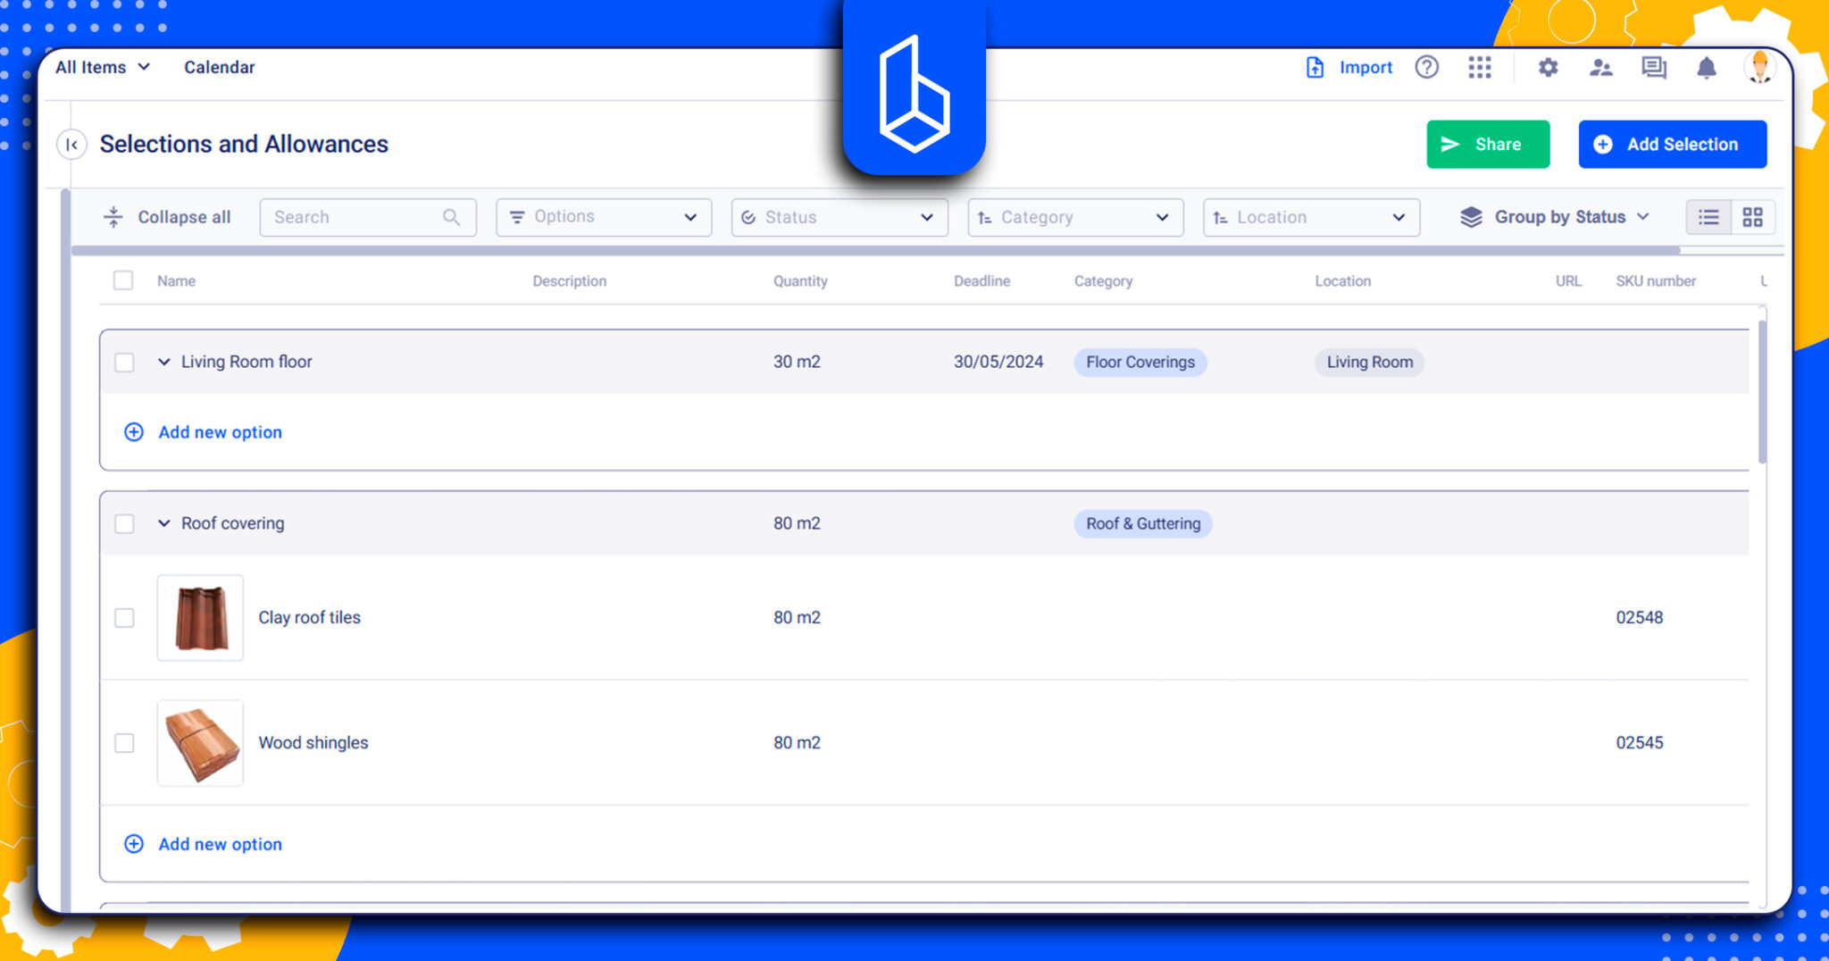The width and height of the screenshot is (1829, 961).
Task: Click the Add Selection button
Action: click(1671, 145)
